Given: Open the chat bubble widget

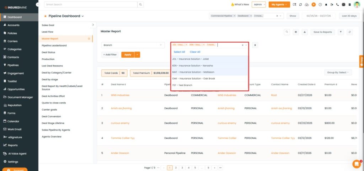Looking at the screenshot, I should (x=356, y=164).
